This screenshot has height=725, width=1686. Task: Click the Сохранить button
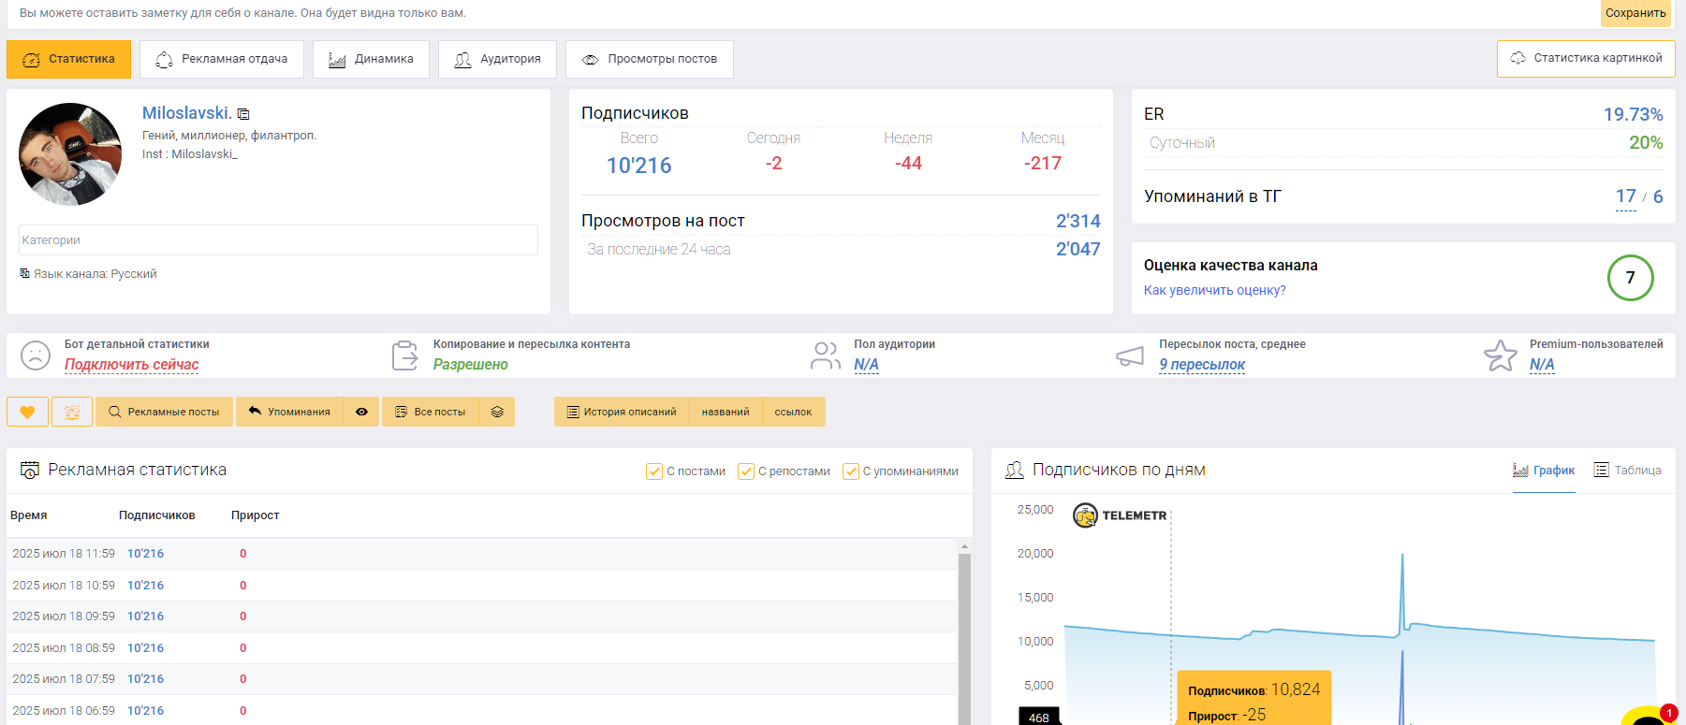pos(1635,13)
